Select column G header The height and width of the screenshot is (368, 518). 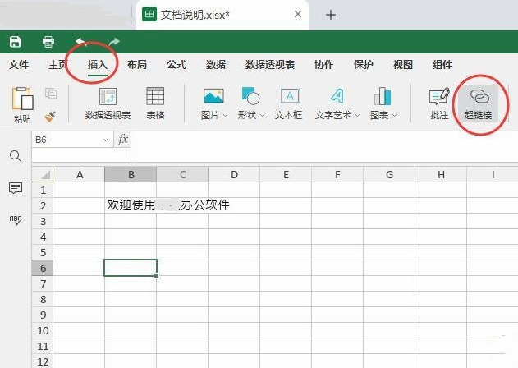coord(389,174)
